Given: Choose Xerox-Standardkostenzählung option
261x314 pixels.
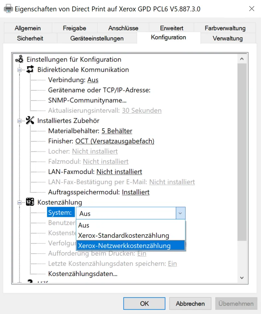Looking at the screenshot, I should [124, 236].
